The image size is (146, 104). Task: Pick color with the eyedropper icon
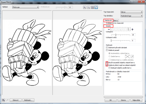point(132,56)
